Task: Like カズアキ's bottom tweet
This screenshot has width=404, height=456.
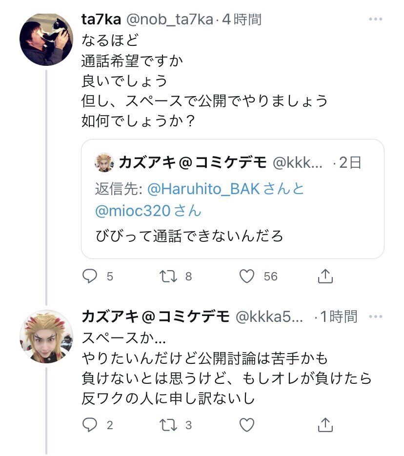Action: point(247,425)
